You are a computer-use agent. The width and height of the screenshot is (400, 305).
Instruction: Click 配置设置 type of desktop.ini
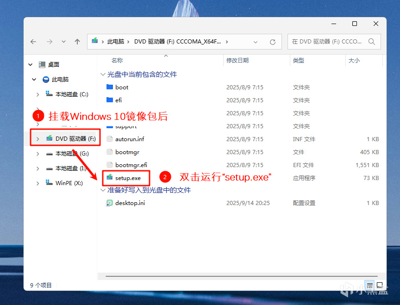coord(304,203)
